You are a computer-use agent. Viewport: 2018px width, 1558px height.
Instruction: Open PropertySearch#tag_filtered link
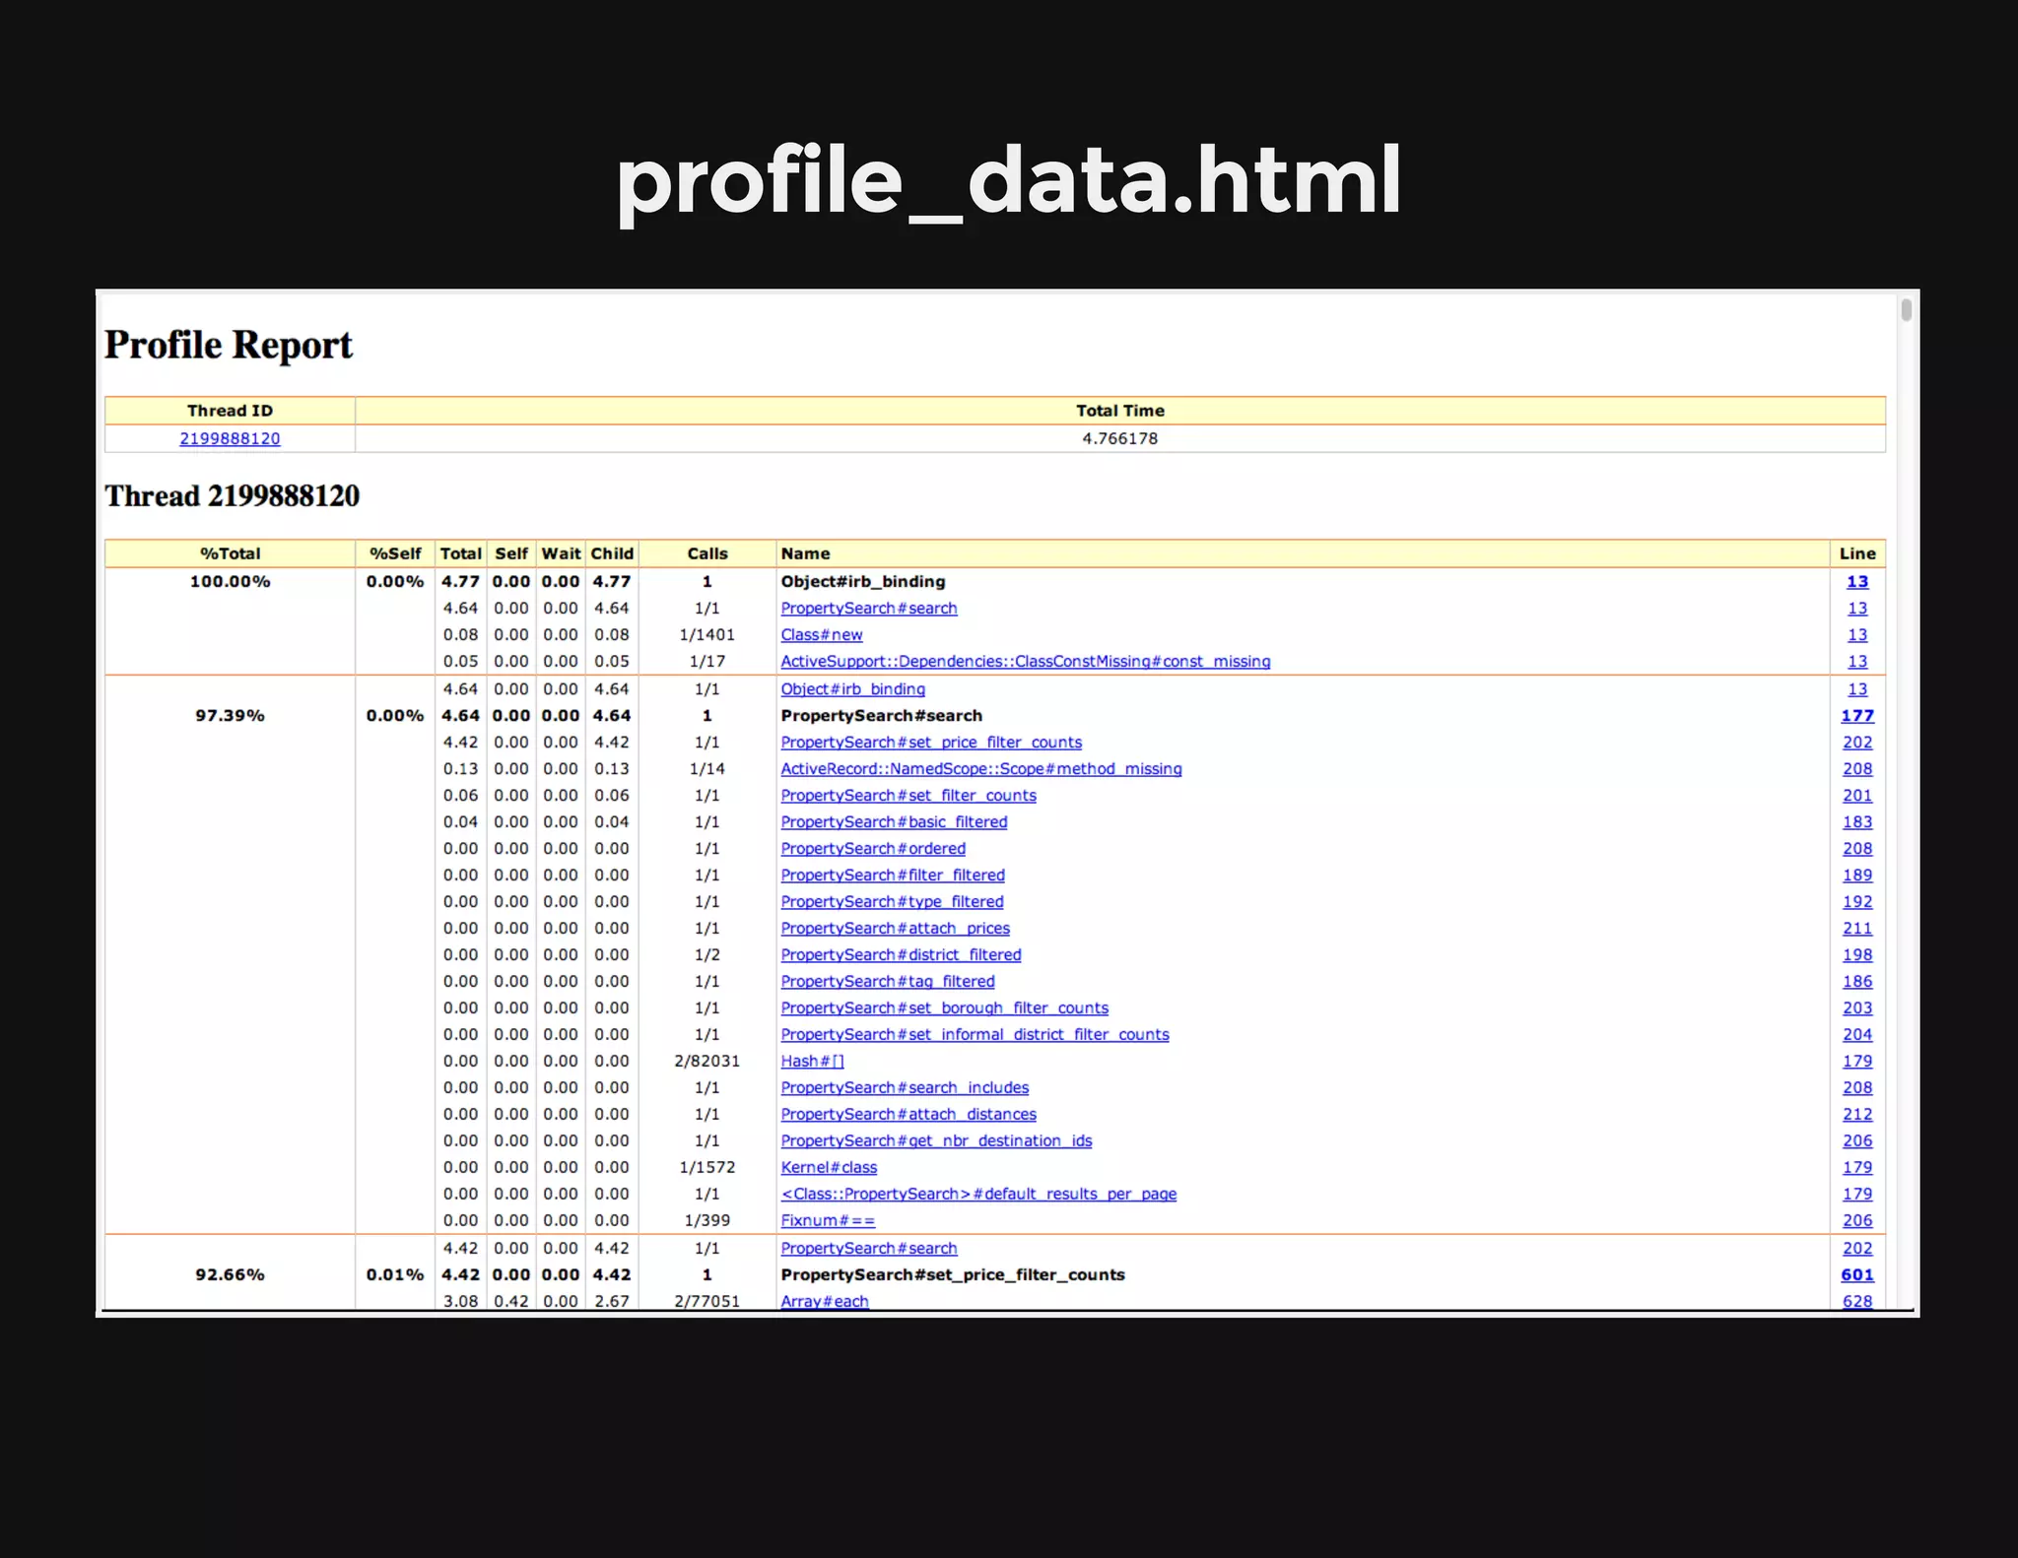pyautogui.click(x=888, y=982)
